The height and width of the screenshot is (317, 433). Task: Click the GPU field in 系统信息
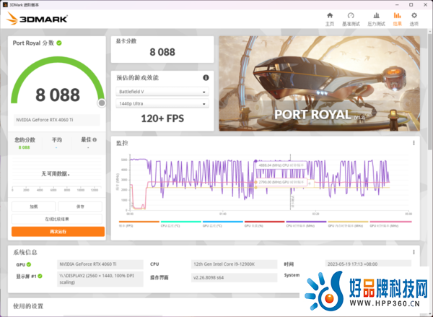[x=100, y=264]
